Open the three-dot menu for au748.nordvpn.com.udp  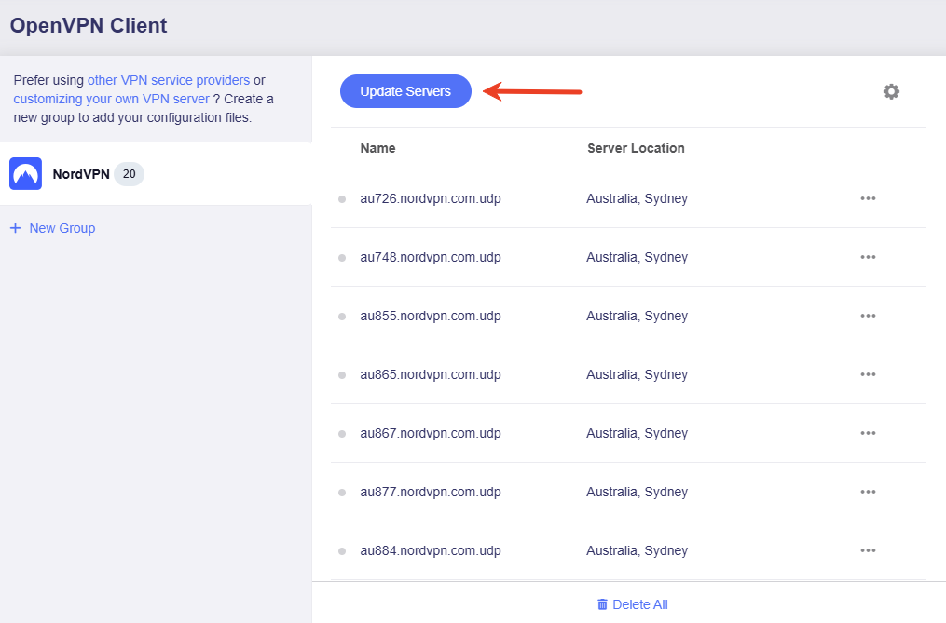pos(868,257)
